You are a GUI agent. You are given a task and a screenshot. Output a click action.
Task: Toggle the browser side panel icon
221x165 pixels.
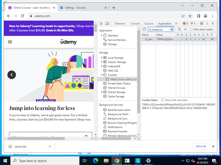pos(198,16)
